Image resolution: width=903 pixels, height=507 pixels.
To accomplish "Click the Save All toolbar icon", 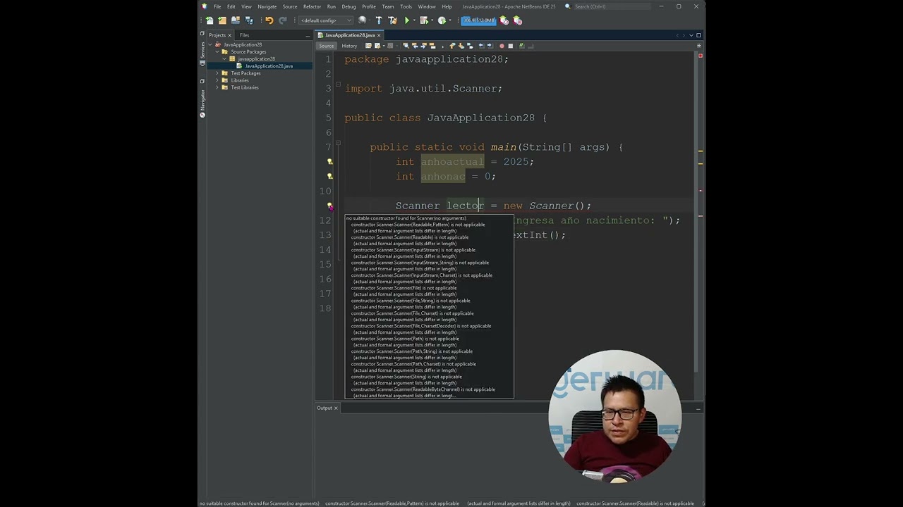I will (x=248, y=20).
